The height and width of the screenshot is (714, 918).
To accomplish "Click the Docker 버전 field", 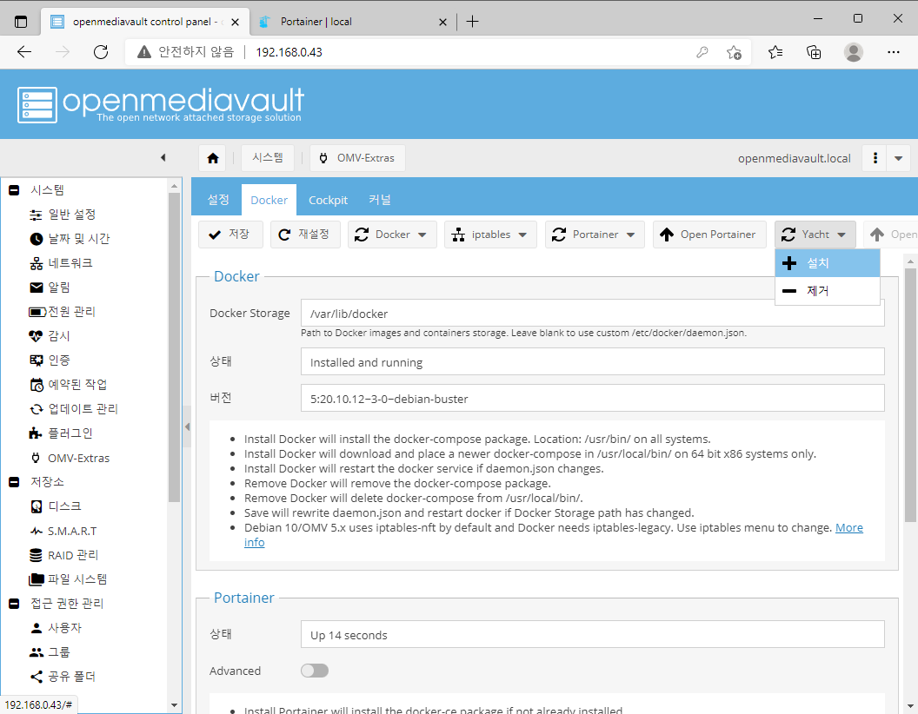I will pyautogui.click(x=593, y=398).
